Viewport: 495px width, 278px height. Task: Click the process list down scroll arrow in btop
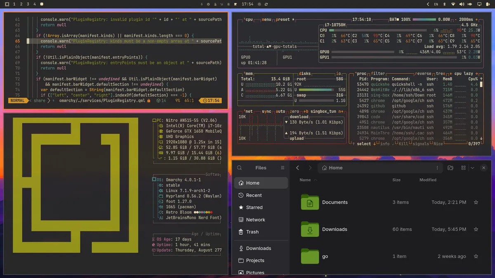(481, 138)
